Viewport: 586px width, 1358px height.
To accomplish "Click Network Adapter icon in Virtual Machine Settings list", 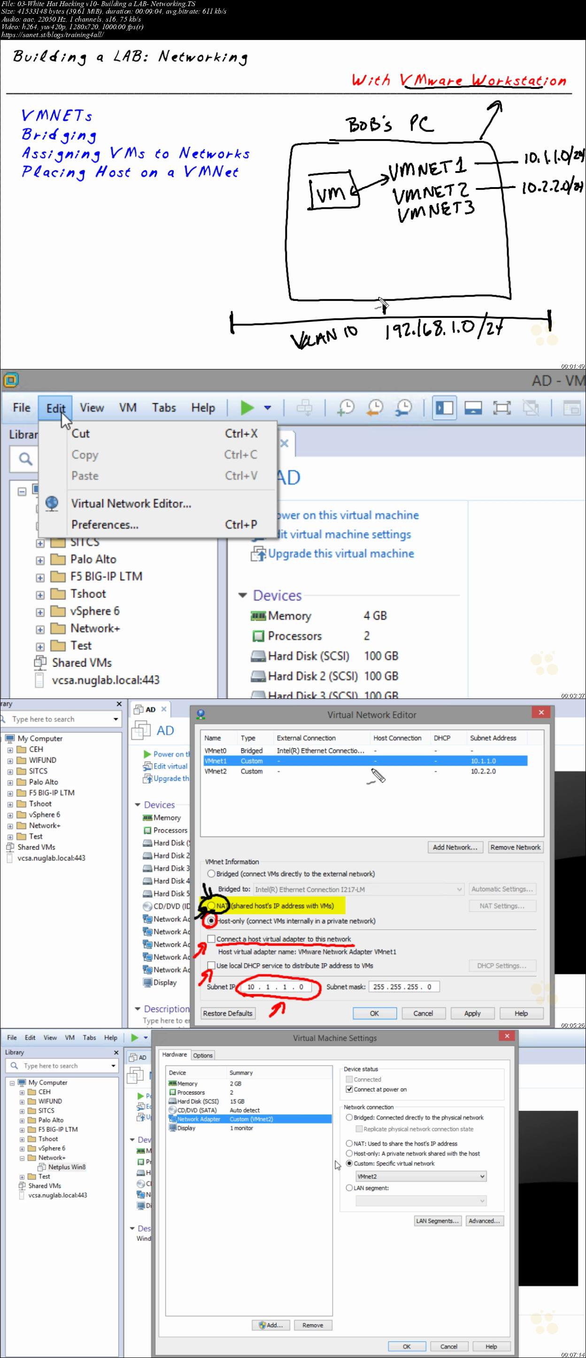I will coord(173,1119).
